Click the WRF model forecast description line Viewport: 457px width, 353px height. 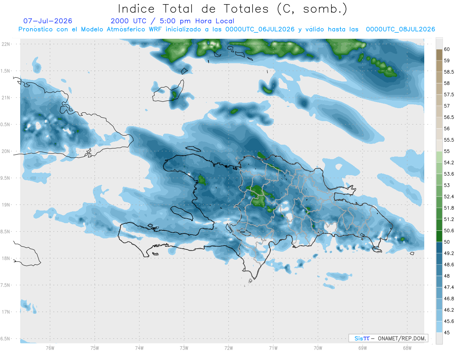click(227, 29)
